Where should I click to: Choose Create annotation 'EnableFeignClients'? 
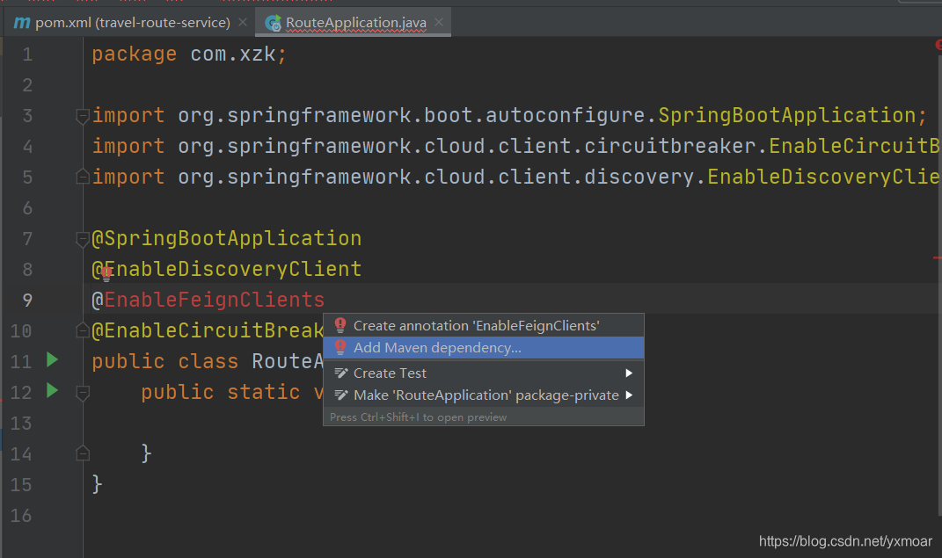coord(484,325)
